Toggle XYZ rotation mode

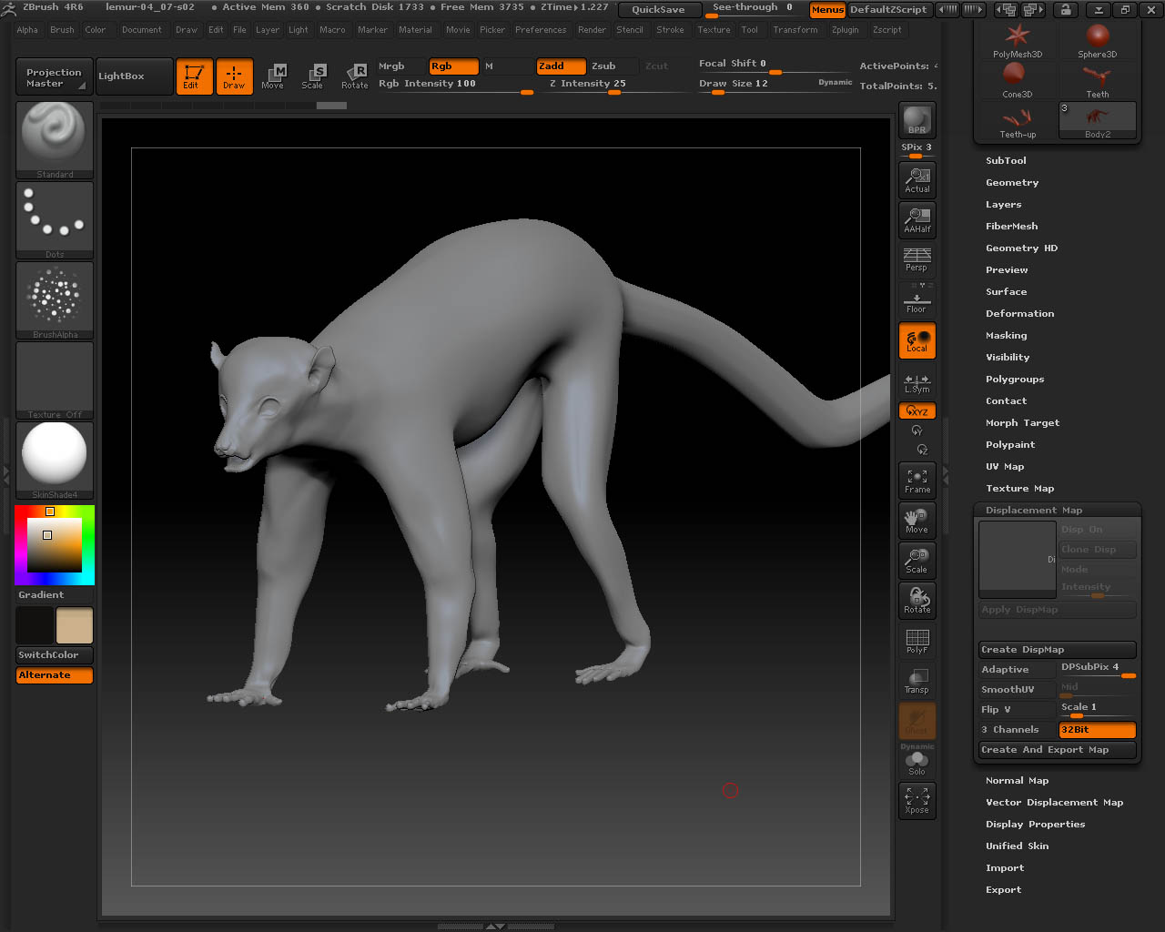917,411
